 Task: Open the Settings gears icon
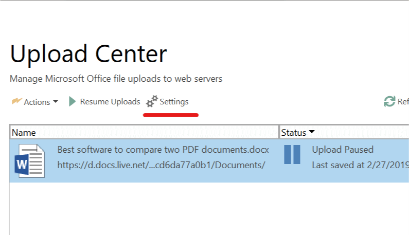pyautogui.click(x=152, y=101)
